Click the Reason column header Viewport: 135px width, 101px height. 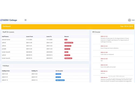(x=67, y=37)
